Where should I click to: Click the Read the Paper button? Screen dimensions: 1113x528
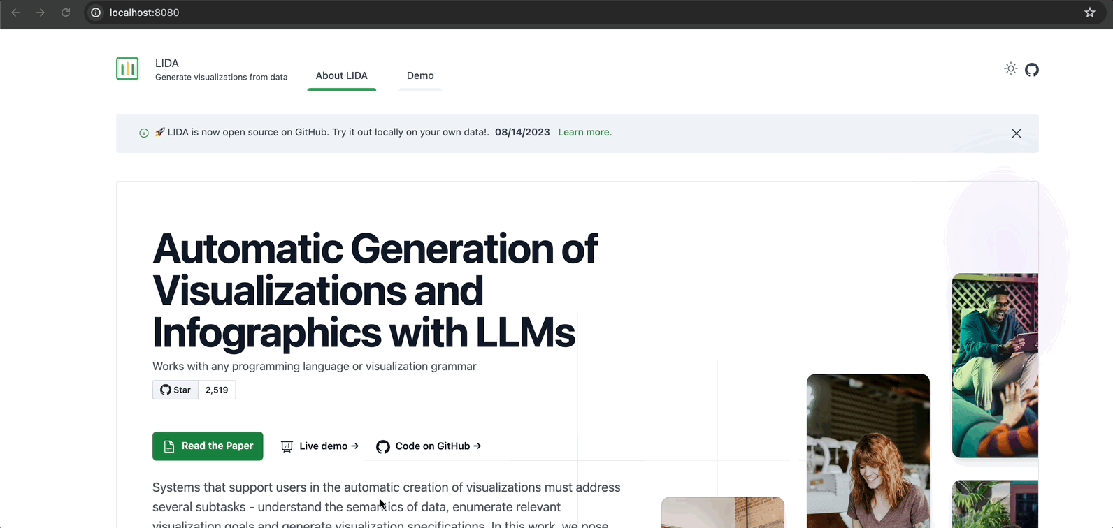(208, 446)
